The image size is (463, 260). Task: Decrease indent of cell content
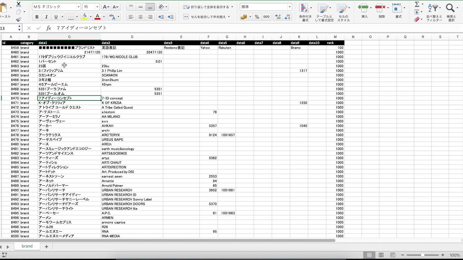161,17
